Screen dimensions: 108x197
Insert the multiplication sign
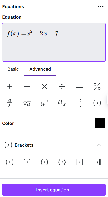[45, 86]
